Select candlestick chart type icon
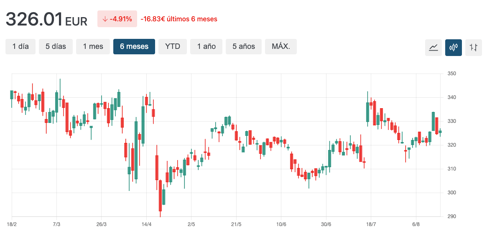This screenshot has height=234, width=487. coord(454,48)
